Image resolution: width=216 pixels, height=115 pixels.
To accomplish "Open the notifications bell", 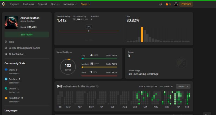I will pos(161,4).
